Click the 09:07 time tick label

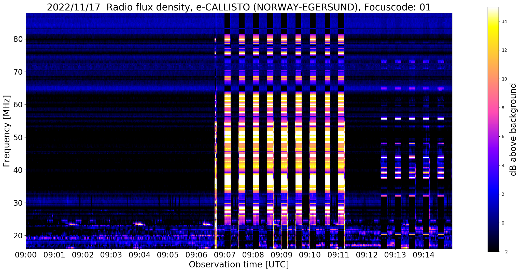click(x=225, y=255)
